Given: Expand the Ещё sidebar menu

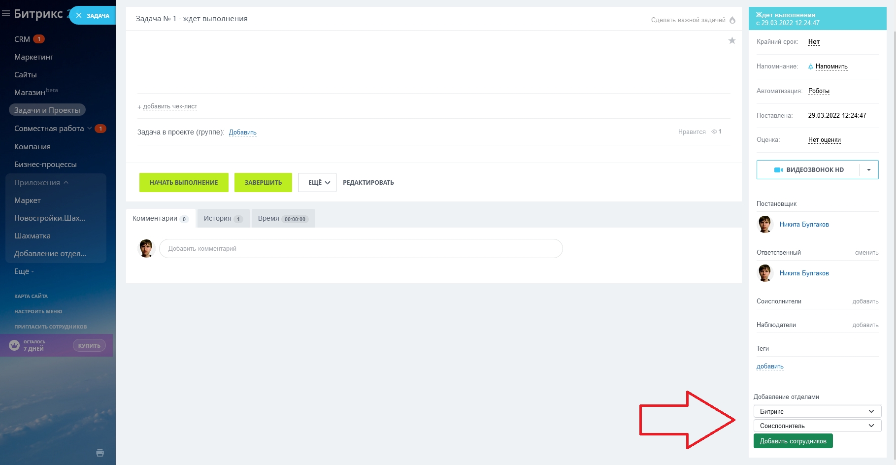Looking at the screenshot, I should [24, 271].
